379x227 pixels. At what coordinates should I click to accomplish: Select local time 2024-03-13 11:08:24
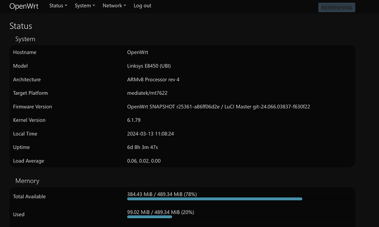click(151, 134)
